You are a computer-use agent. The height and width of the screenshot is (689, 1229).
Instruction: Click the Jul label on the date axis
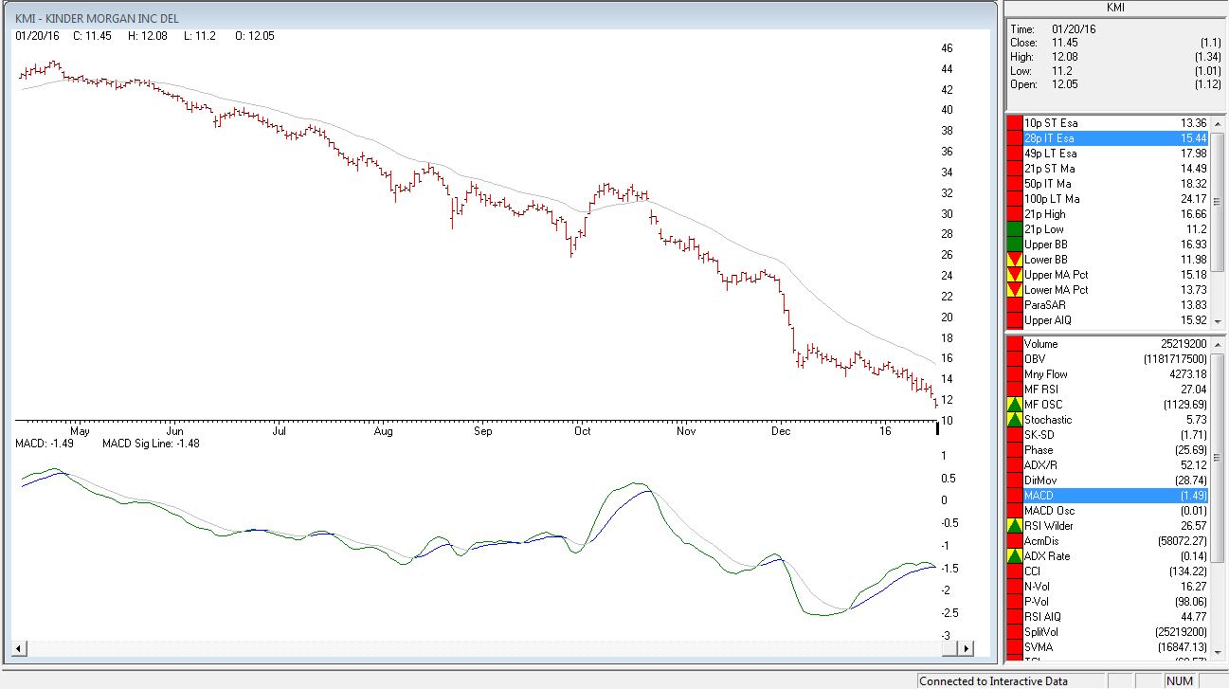click(x=280, y=432)
